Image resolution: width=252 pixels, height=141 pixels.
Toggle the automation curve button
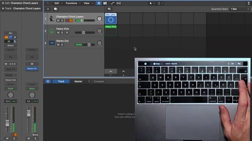pyautogui.click(x=112, y=3)
